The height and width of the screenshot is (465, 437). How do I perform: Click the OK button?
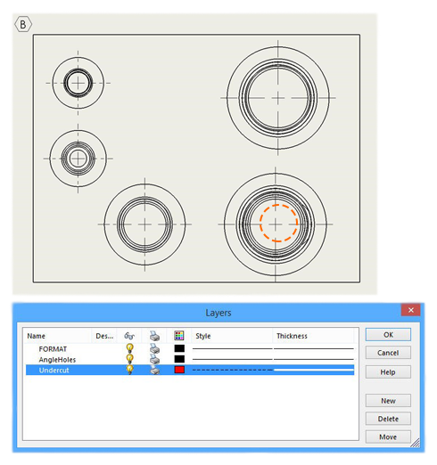[x=388, y=335]
